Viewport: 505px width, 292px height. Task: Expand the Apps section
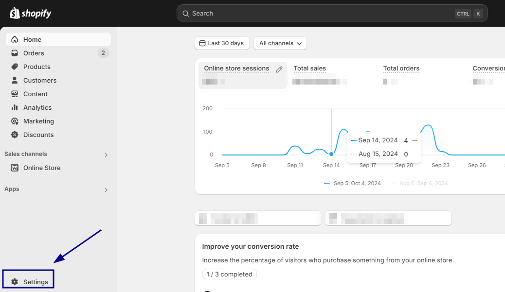coord(106,190)
